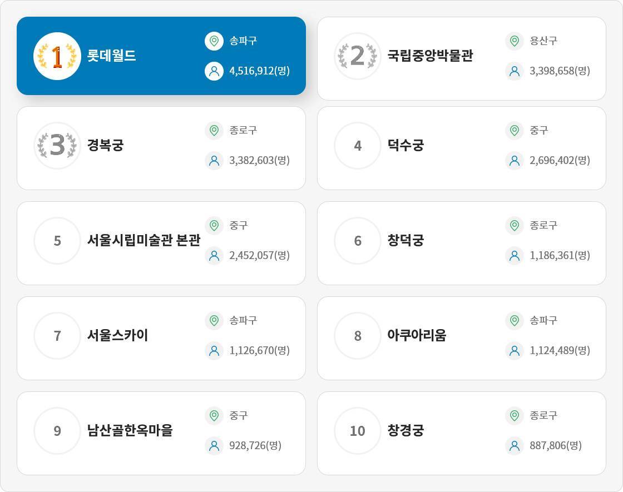Click the green pin icon on the 덕수궁 card
623x492 pixels.
point(515,131)
